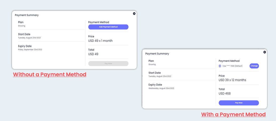The height and width of the screenshot is (121, 276).
Task: Close the dialog containing Add Payment Method
Action: (134, 13)
